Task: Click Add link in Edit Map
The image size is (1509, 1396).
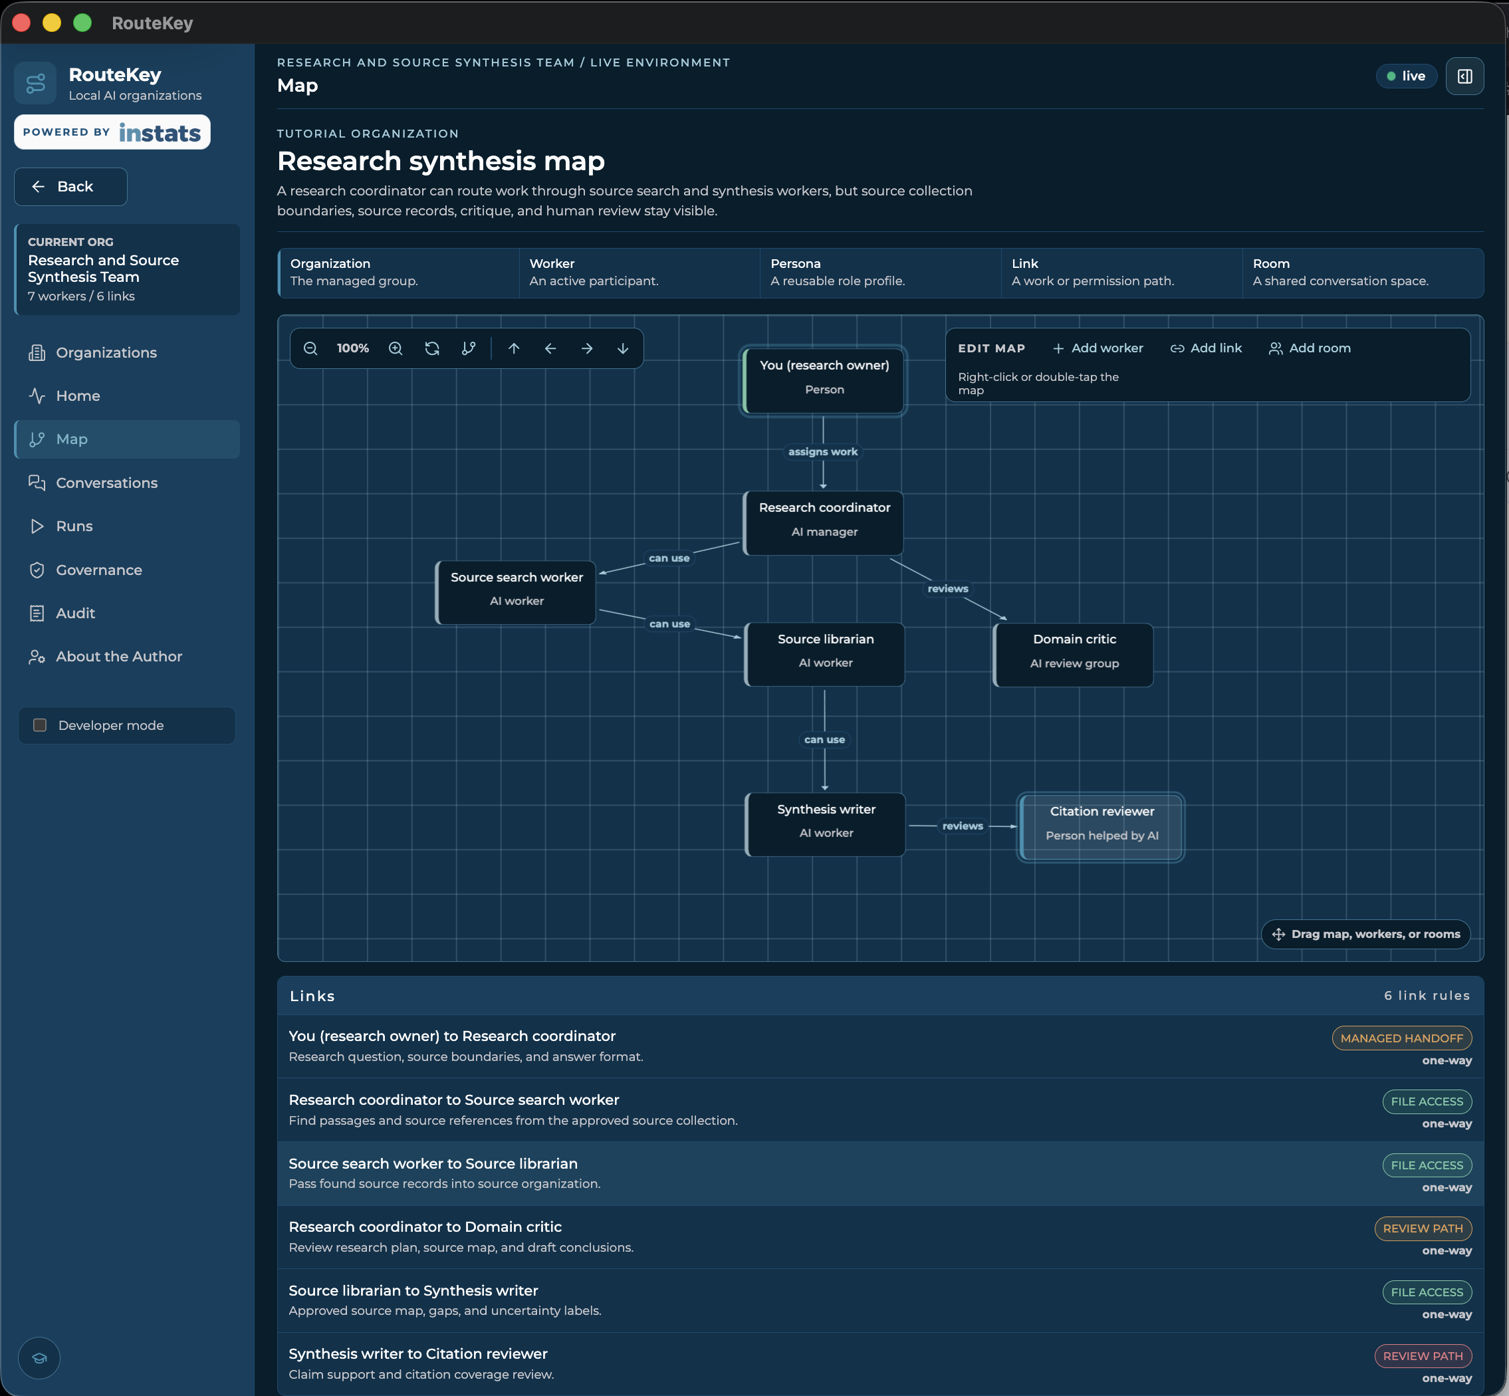Action: click(x=1205, y=348)
